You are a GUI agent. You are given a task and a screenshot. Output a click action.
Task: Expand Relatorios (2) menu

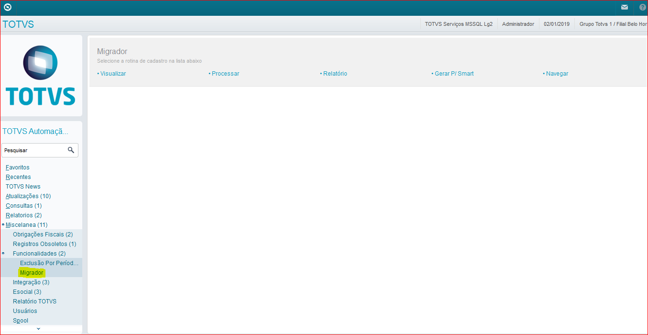[x=24, y=215]
